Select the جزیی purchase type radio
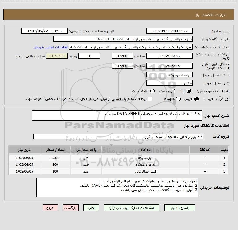This screenshot has width=238, height=230. 196,99
